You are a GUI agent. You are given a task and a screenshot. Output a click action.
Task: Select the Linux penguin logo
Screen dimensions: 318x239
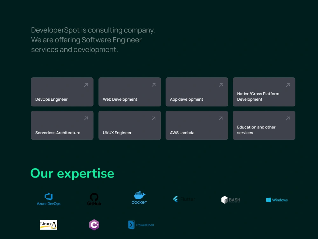[48, 225]
